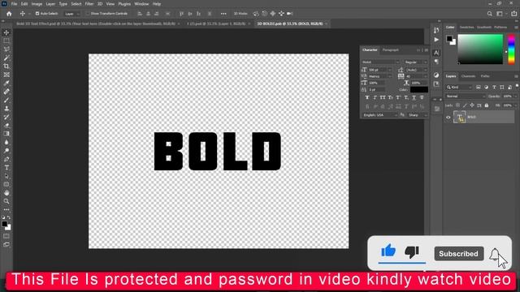Select the Dodge tool
520x292 pixels.
point(6,151)
